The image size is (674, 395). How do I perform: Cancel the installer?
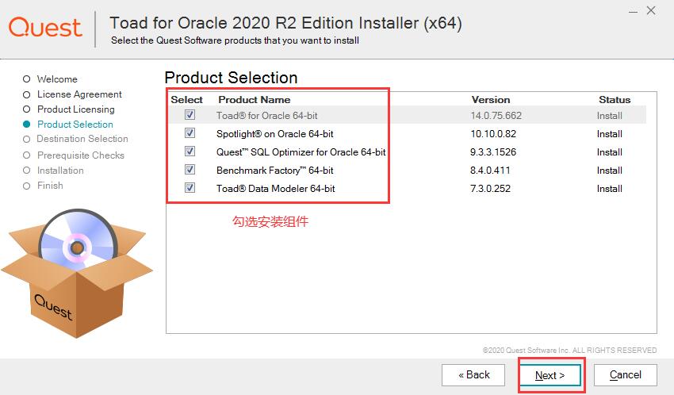626,375
